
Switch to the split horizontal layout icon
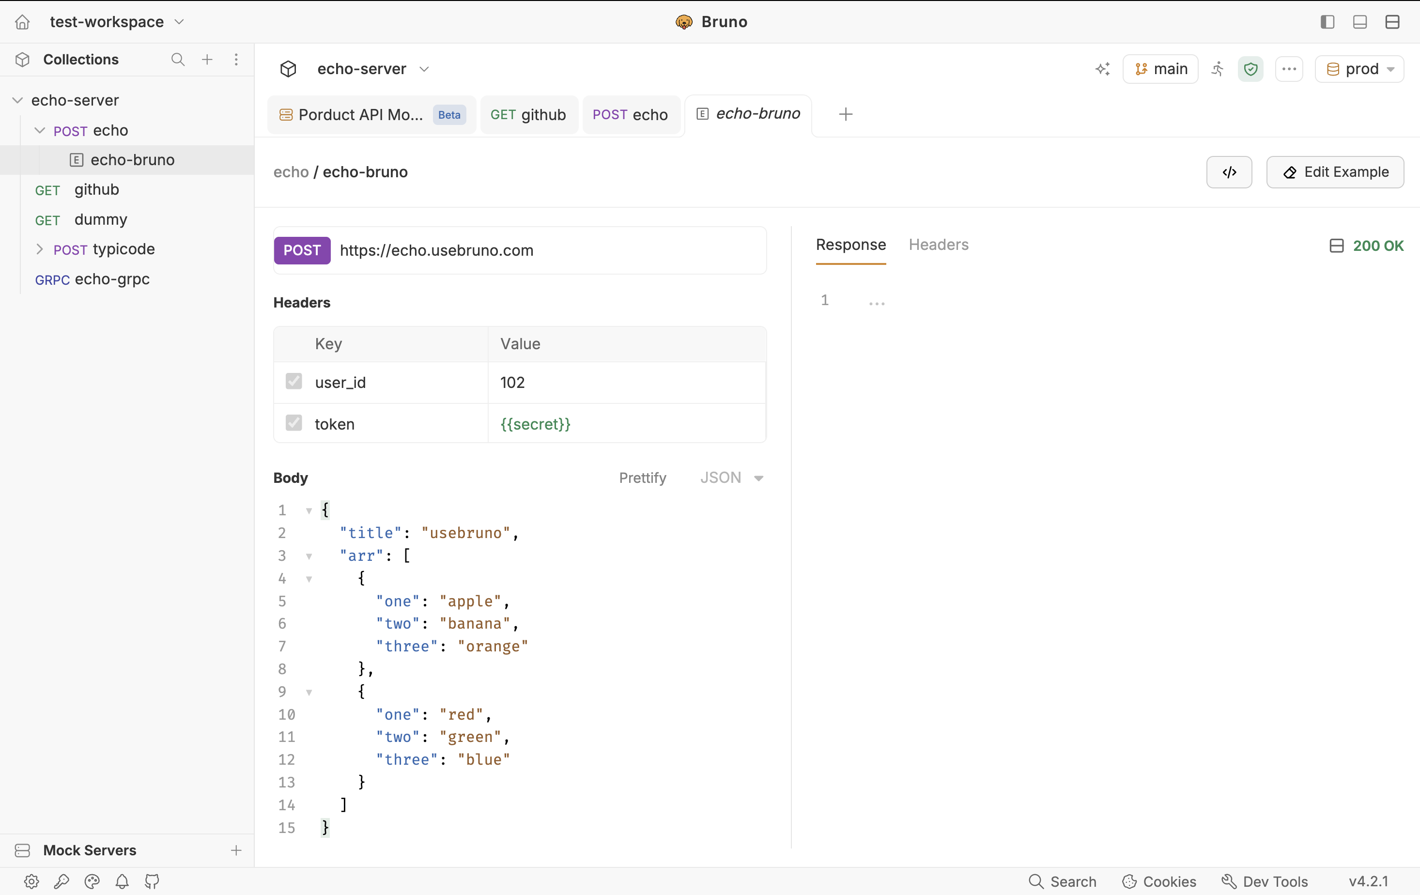(x=1392, y=22)
